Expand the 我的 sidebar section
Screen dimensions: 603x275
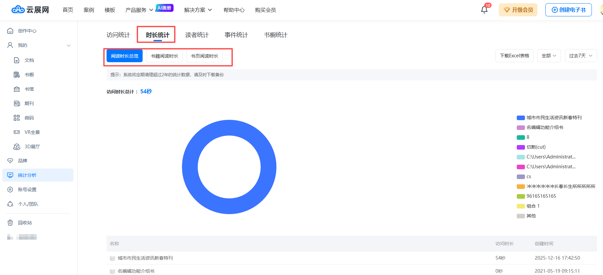pos(69,45)
